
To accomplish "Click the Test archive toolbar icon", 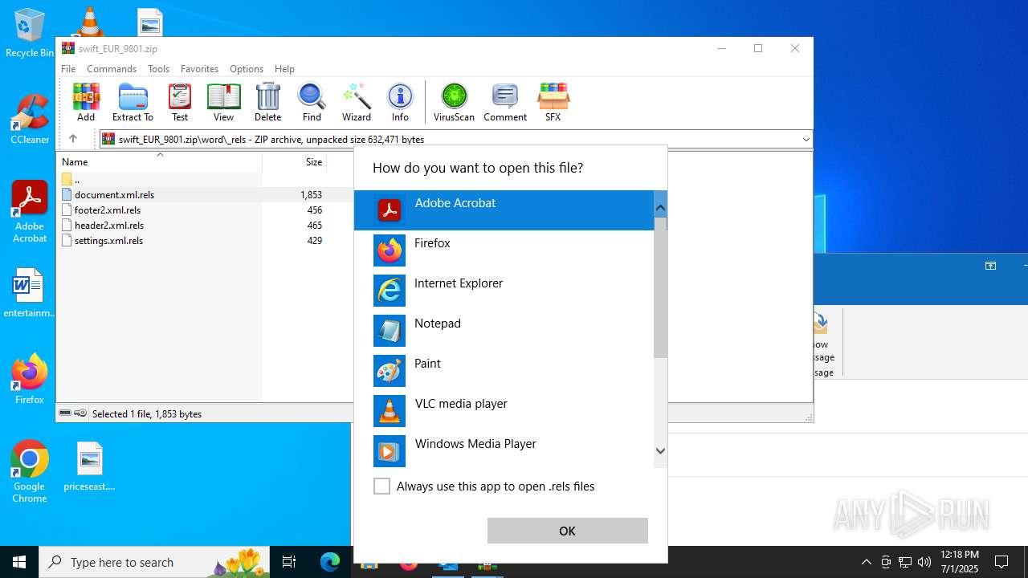I will [x=180, y=102].
